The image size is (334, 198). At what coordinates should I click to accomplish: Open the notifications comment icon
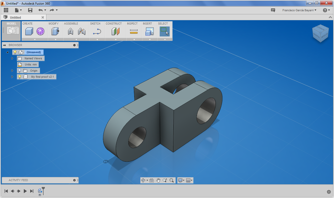click(273, 10)
